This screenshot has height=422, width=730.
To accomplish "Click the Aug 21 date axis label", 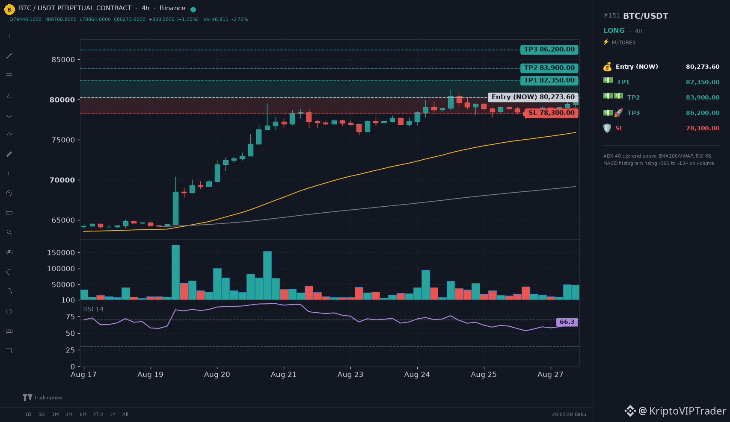I will [x=284, y=375].
